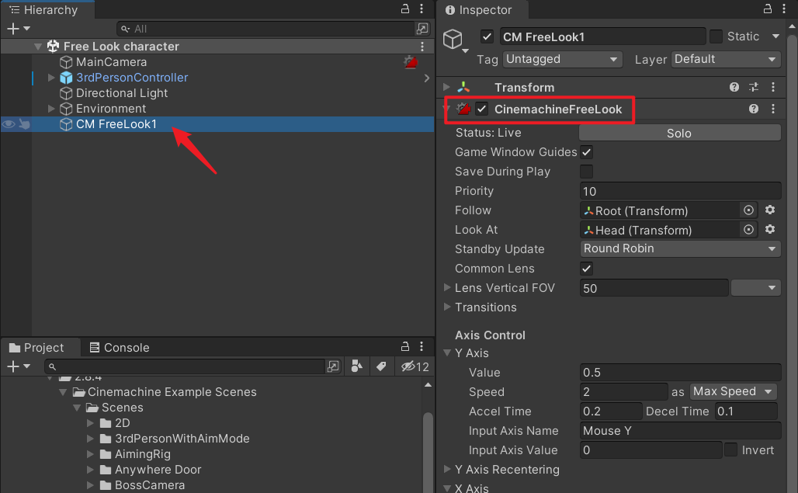Uncheck Common Lens checkbox

coord(586,269)
